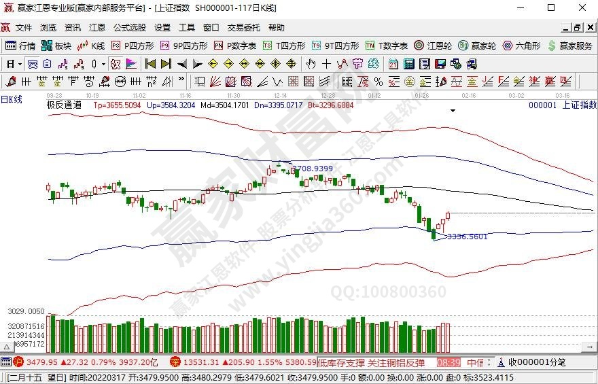This screenshot has height=384, width=598.
Task: Open the 公式选股 menu
Action: [x=129, y=28]
